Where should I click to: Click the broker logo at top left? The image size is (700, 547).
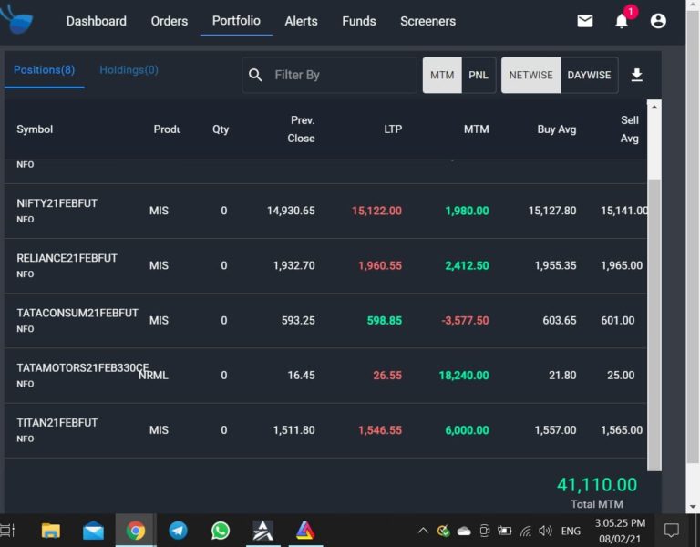pos(17,20)
